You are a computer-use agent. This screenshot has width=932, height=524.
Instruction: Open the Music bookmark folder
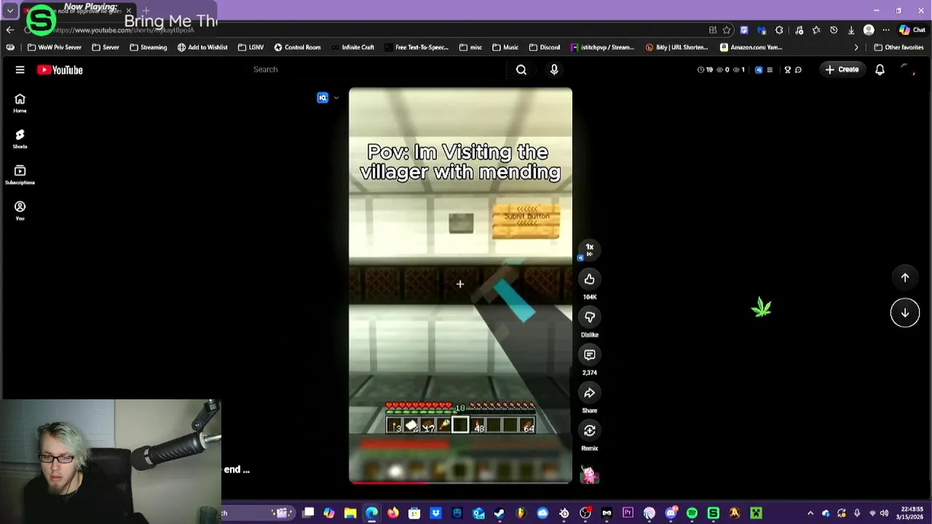coord(505,47)
